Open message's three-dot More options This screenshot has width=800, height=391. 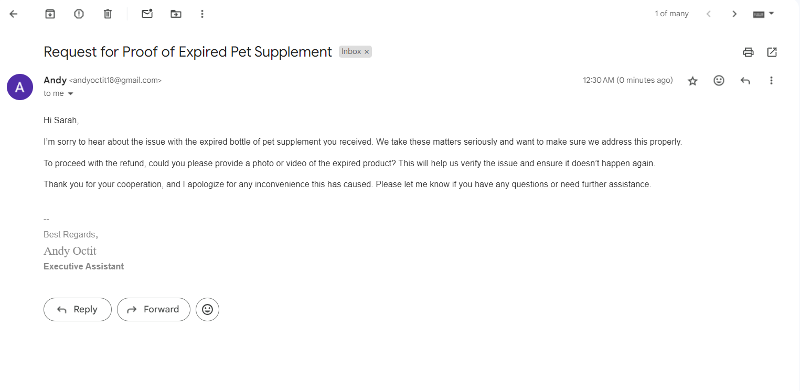coord(771,81)
